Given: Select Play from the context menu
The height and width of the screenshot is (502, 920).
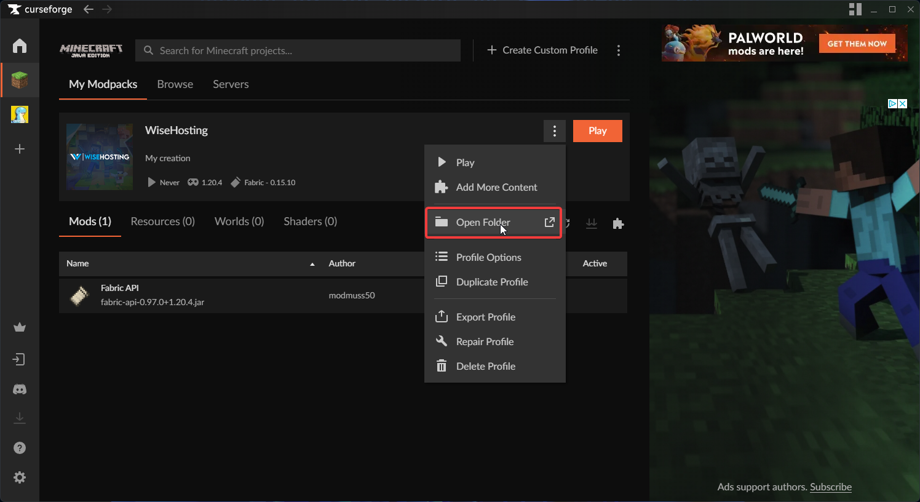Looking at the screenshot, I should 495,162.
